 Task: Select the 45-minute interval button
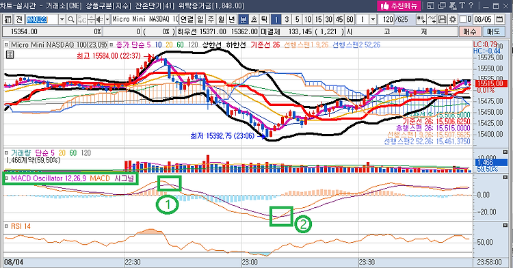[x=339, y=20]
